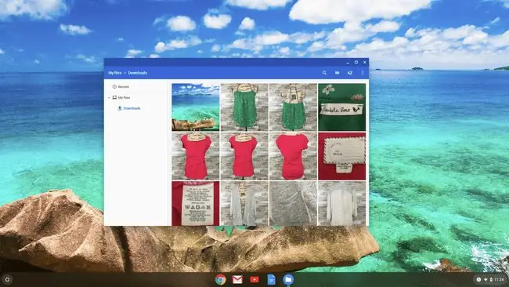Viewport: 509px width, 287px height.
Task: Open the three-dot more menu
Action: 363,73
